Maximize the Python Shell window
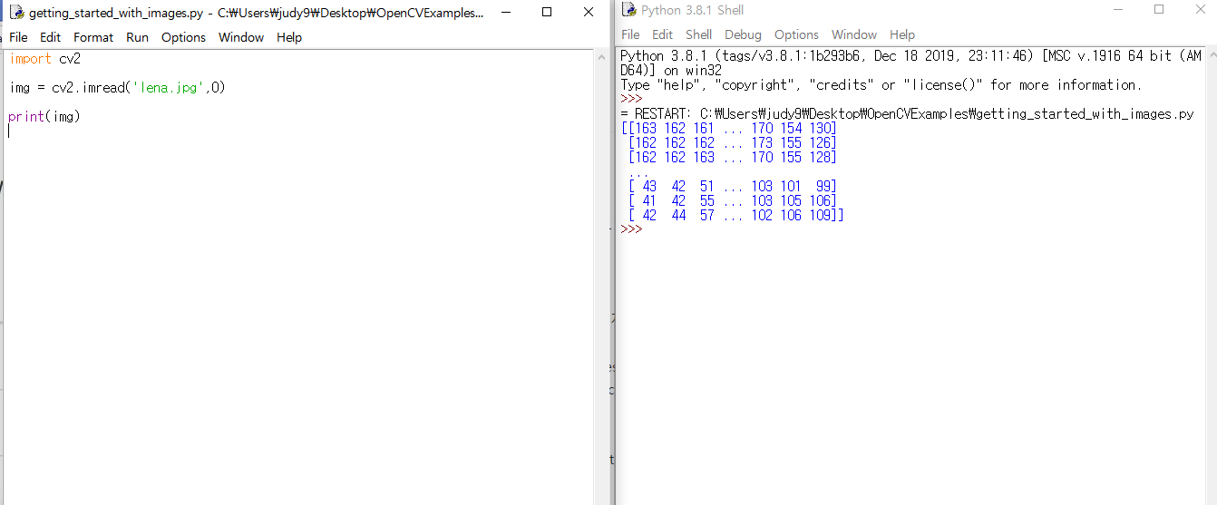Image resolution: width=1217 pixels, height=505 pixels. click(1159, 10)
